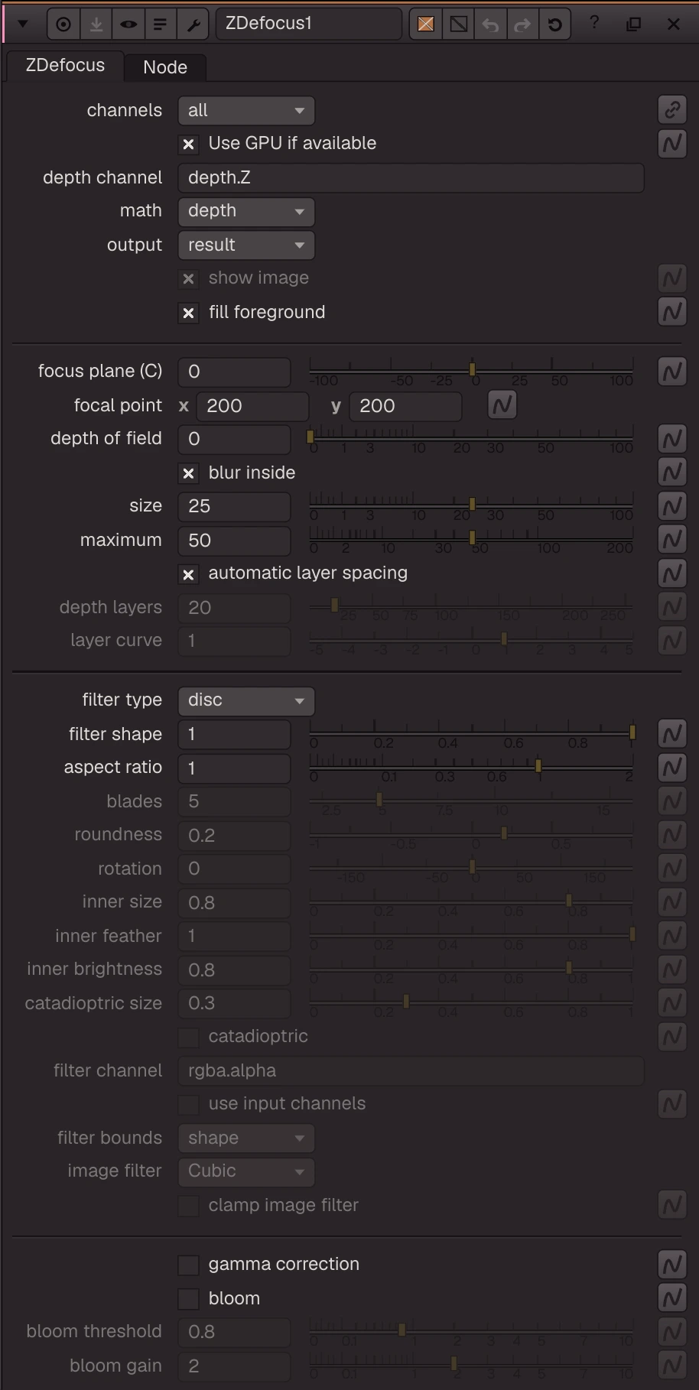Click the maximum slider handle
The height and width of the screenshot is (1390, 699).
pyautogui.click(x=472, y=537)
